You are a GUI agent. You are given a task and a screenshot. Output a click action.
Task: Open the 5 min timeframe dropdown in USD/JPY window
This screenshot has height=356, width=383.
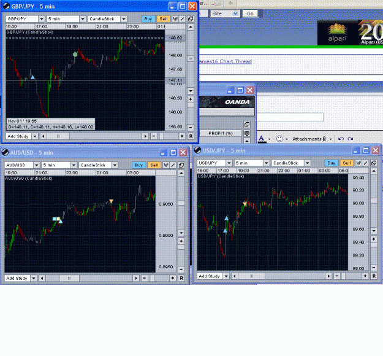[266, 163]
